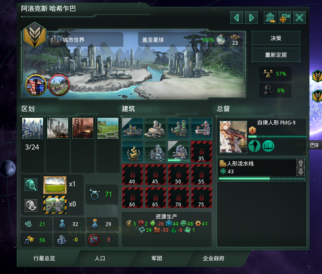Open the 军团 tab

[x=157, y=259]
